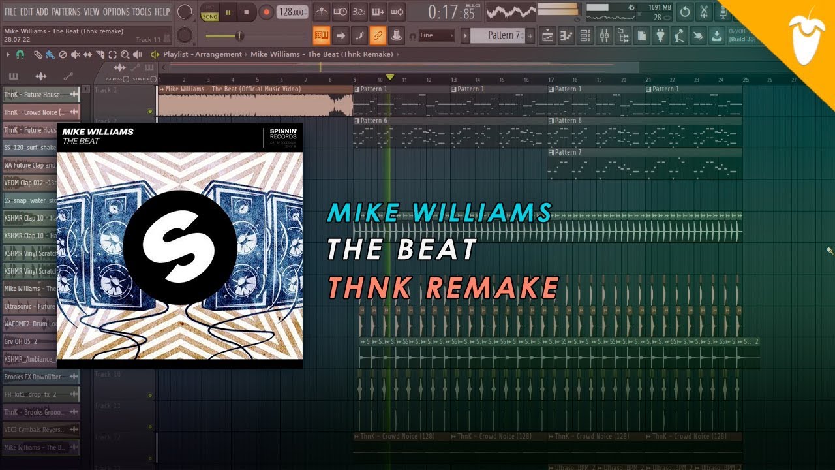Select the playlist Draw pencil tool

click(38, 55)
